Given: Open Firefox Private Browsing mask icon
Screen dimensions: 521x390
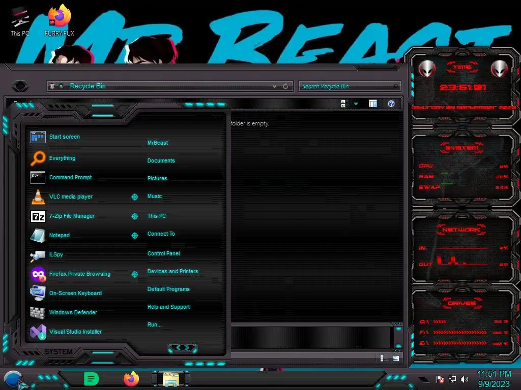Looking at the screenshot, I should 38,274.
